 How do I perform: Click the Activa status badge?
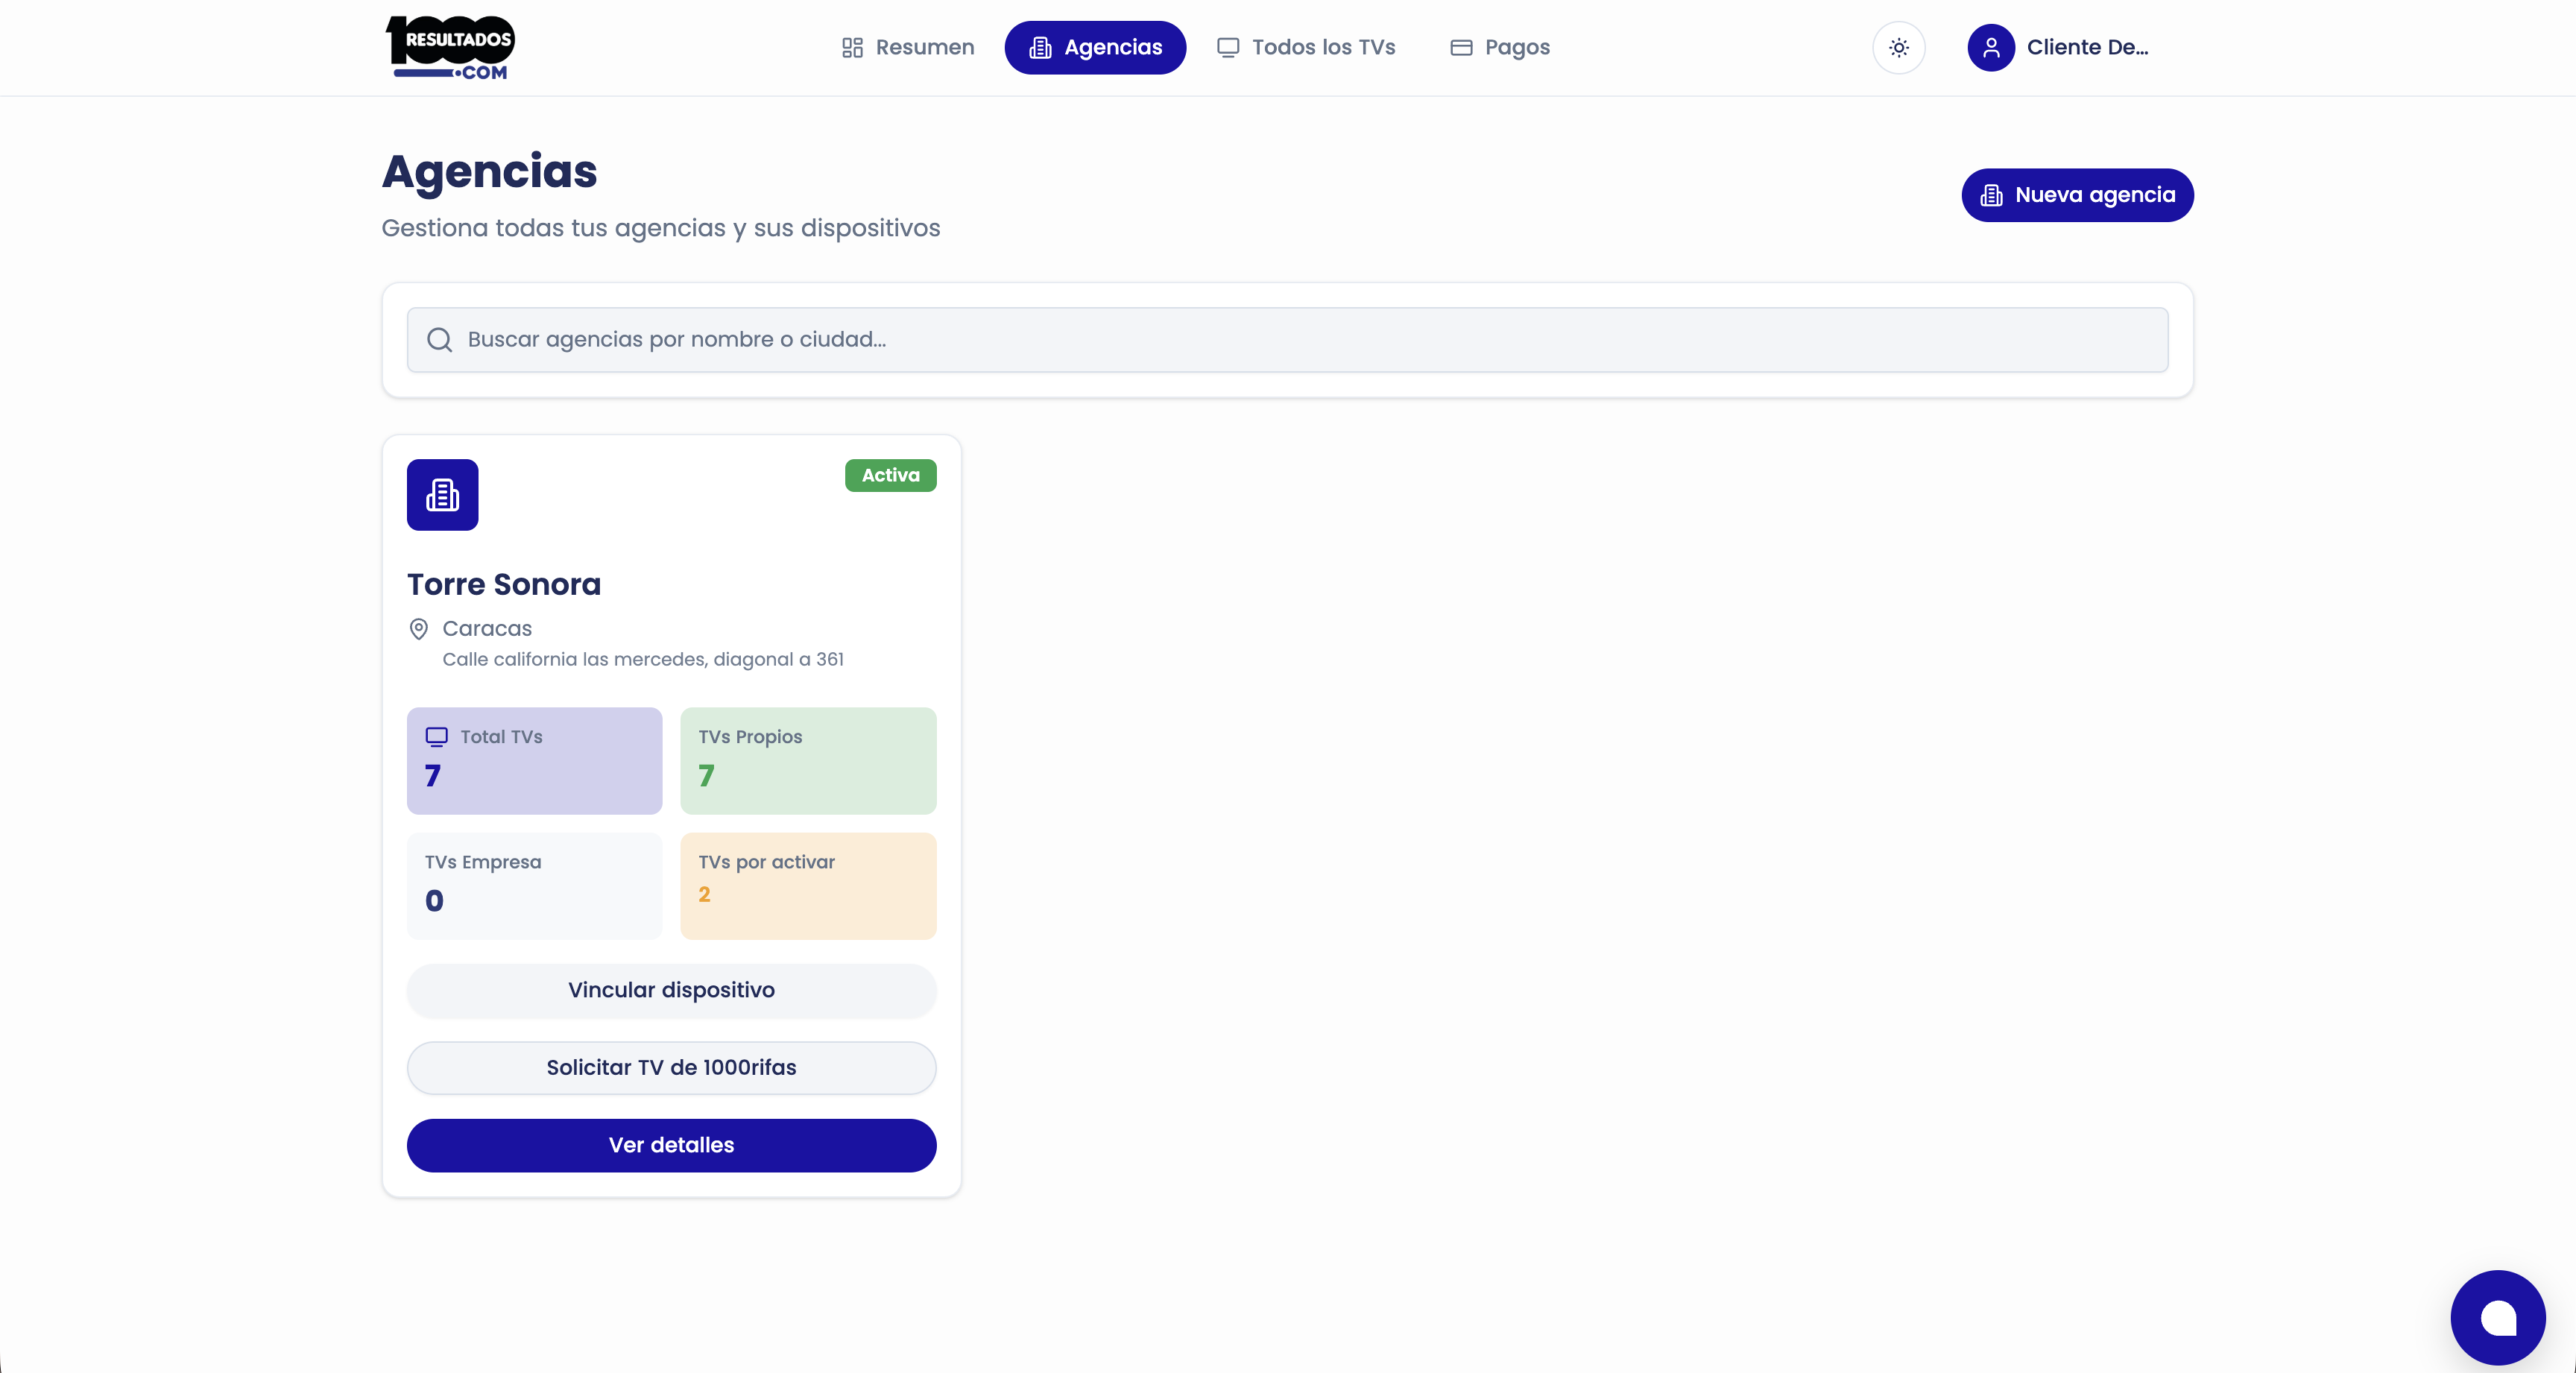click(890, 475)
